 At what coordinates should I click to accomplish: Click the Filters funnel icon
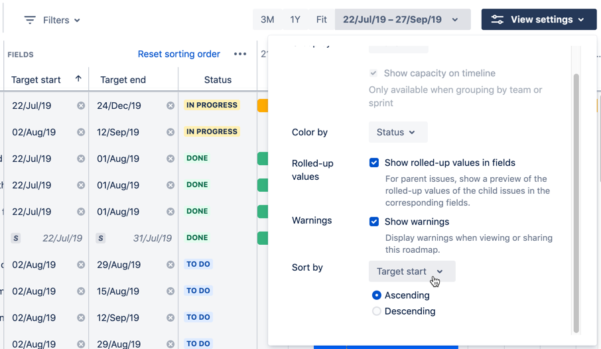coord(30,20)
